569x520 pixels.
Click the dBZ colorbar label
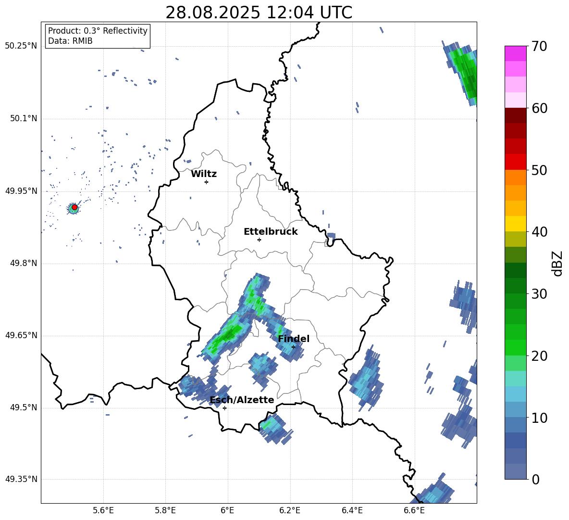click(x=557, y=263)
